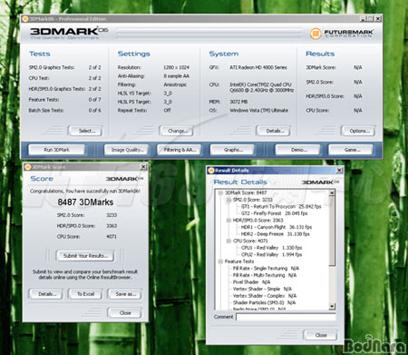Export score To Excel
The image size is (408, 355).
coord(86,294)
